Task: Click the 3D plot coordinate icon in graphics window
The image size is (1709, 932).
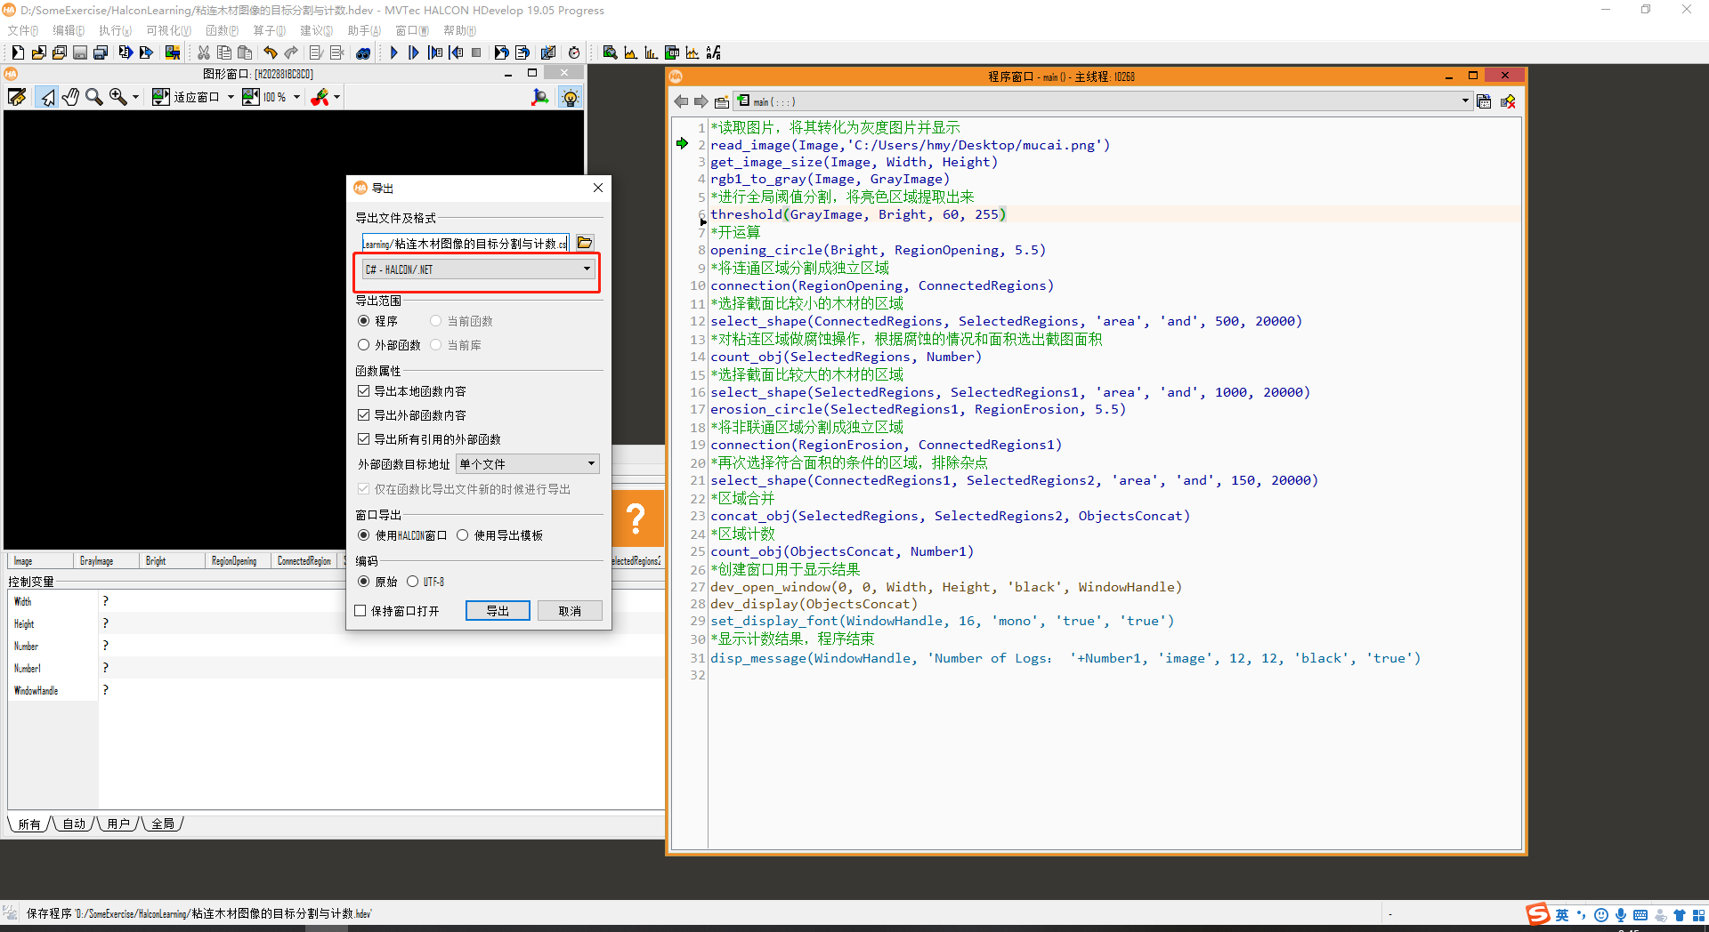Action: 540,97
